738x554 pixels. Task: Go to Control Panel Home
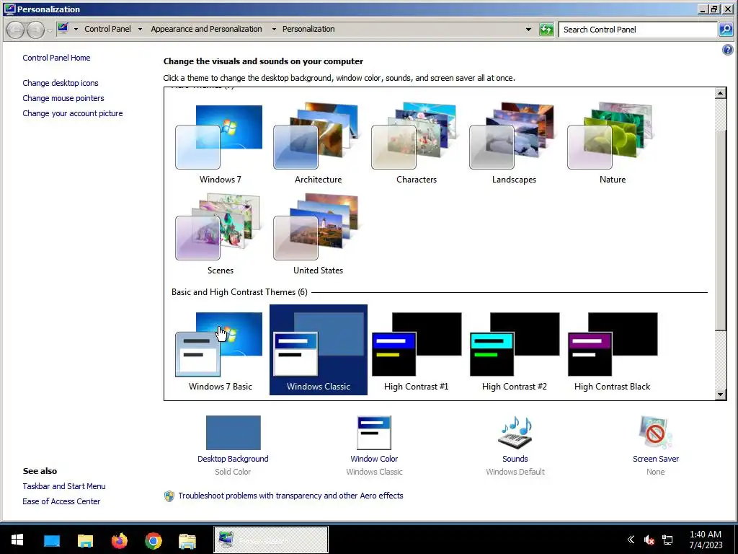coord(56,58)
